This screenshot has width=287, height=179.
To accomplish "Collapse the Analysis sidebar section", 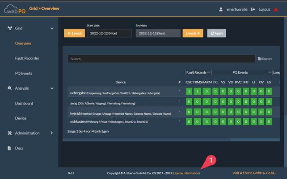I will click(52, 88).
